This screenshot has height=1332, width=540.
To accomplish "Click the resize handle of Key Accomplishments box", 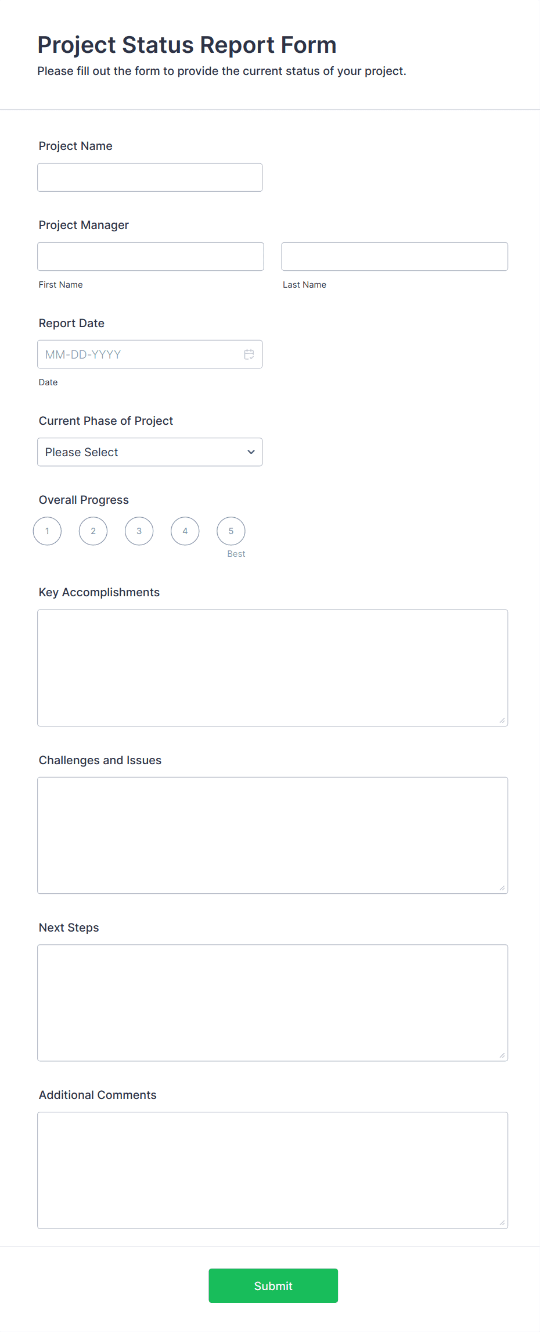I will 502,721.
